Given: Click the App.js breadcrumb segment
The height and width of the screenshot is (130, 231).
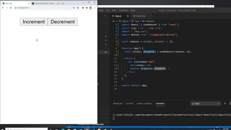Looking at the screenshot, I should click(x=125, y=21).
